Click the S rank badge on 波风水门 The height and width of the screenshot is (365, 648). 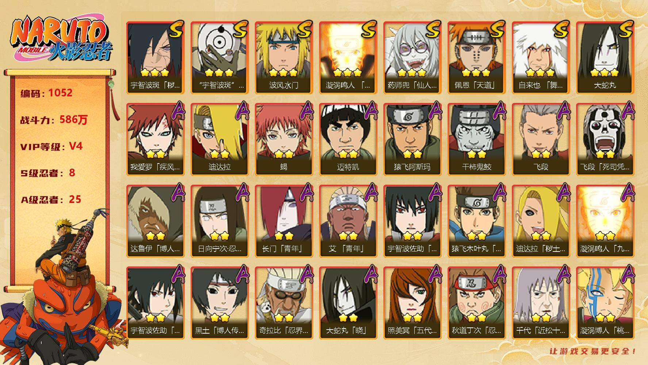pyautogui.click(x=305, y=29)
